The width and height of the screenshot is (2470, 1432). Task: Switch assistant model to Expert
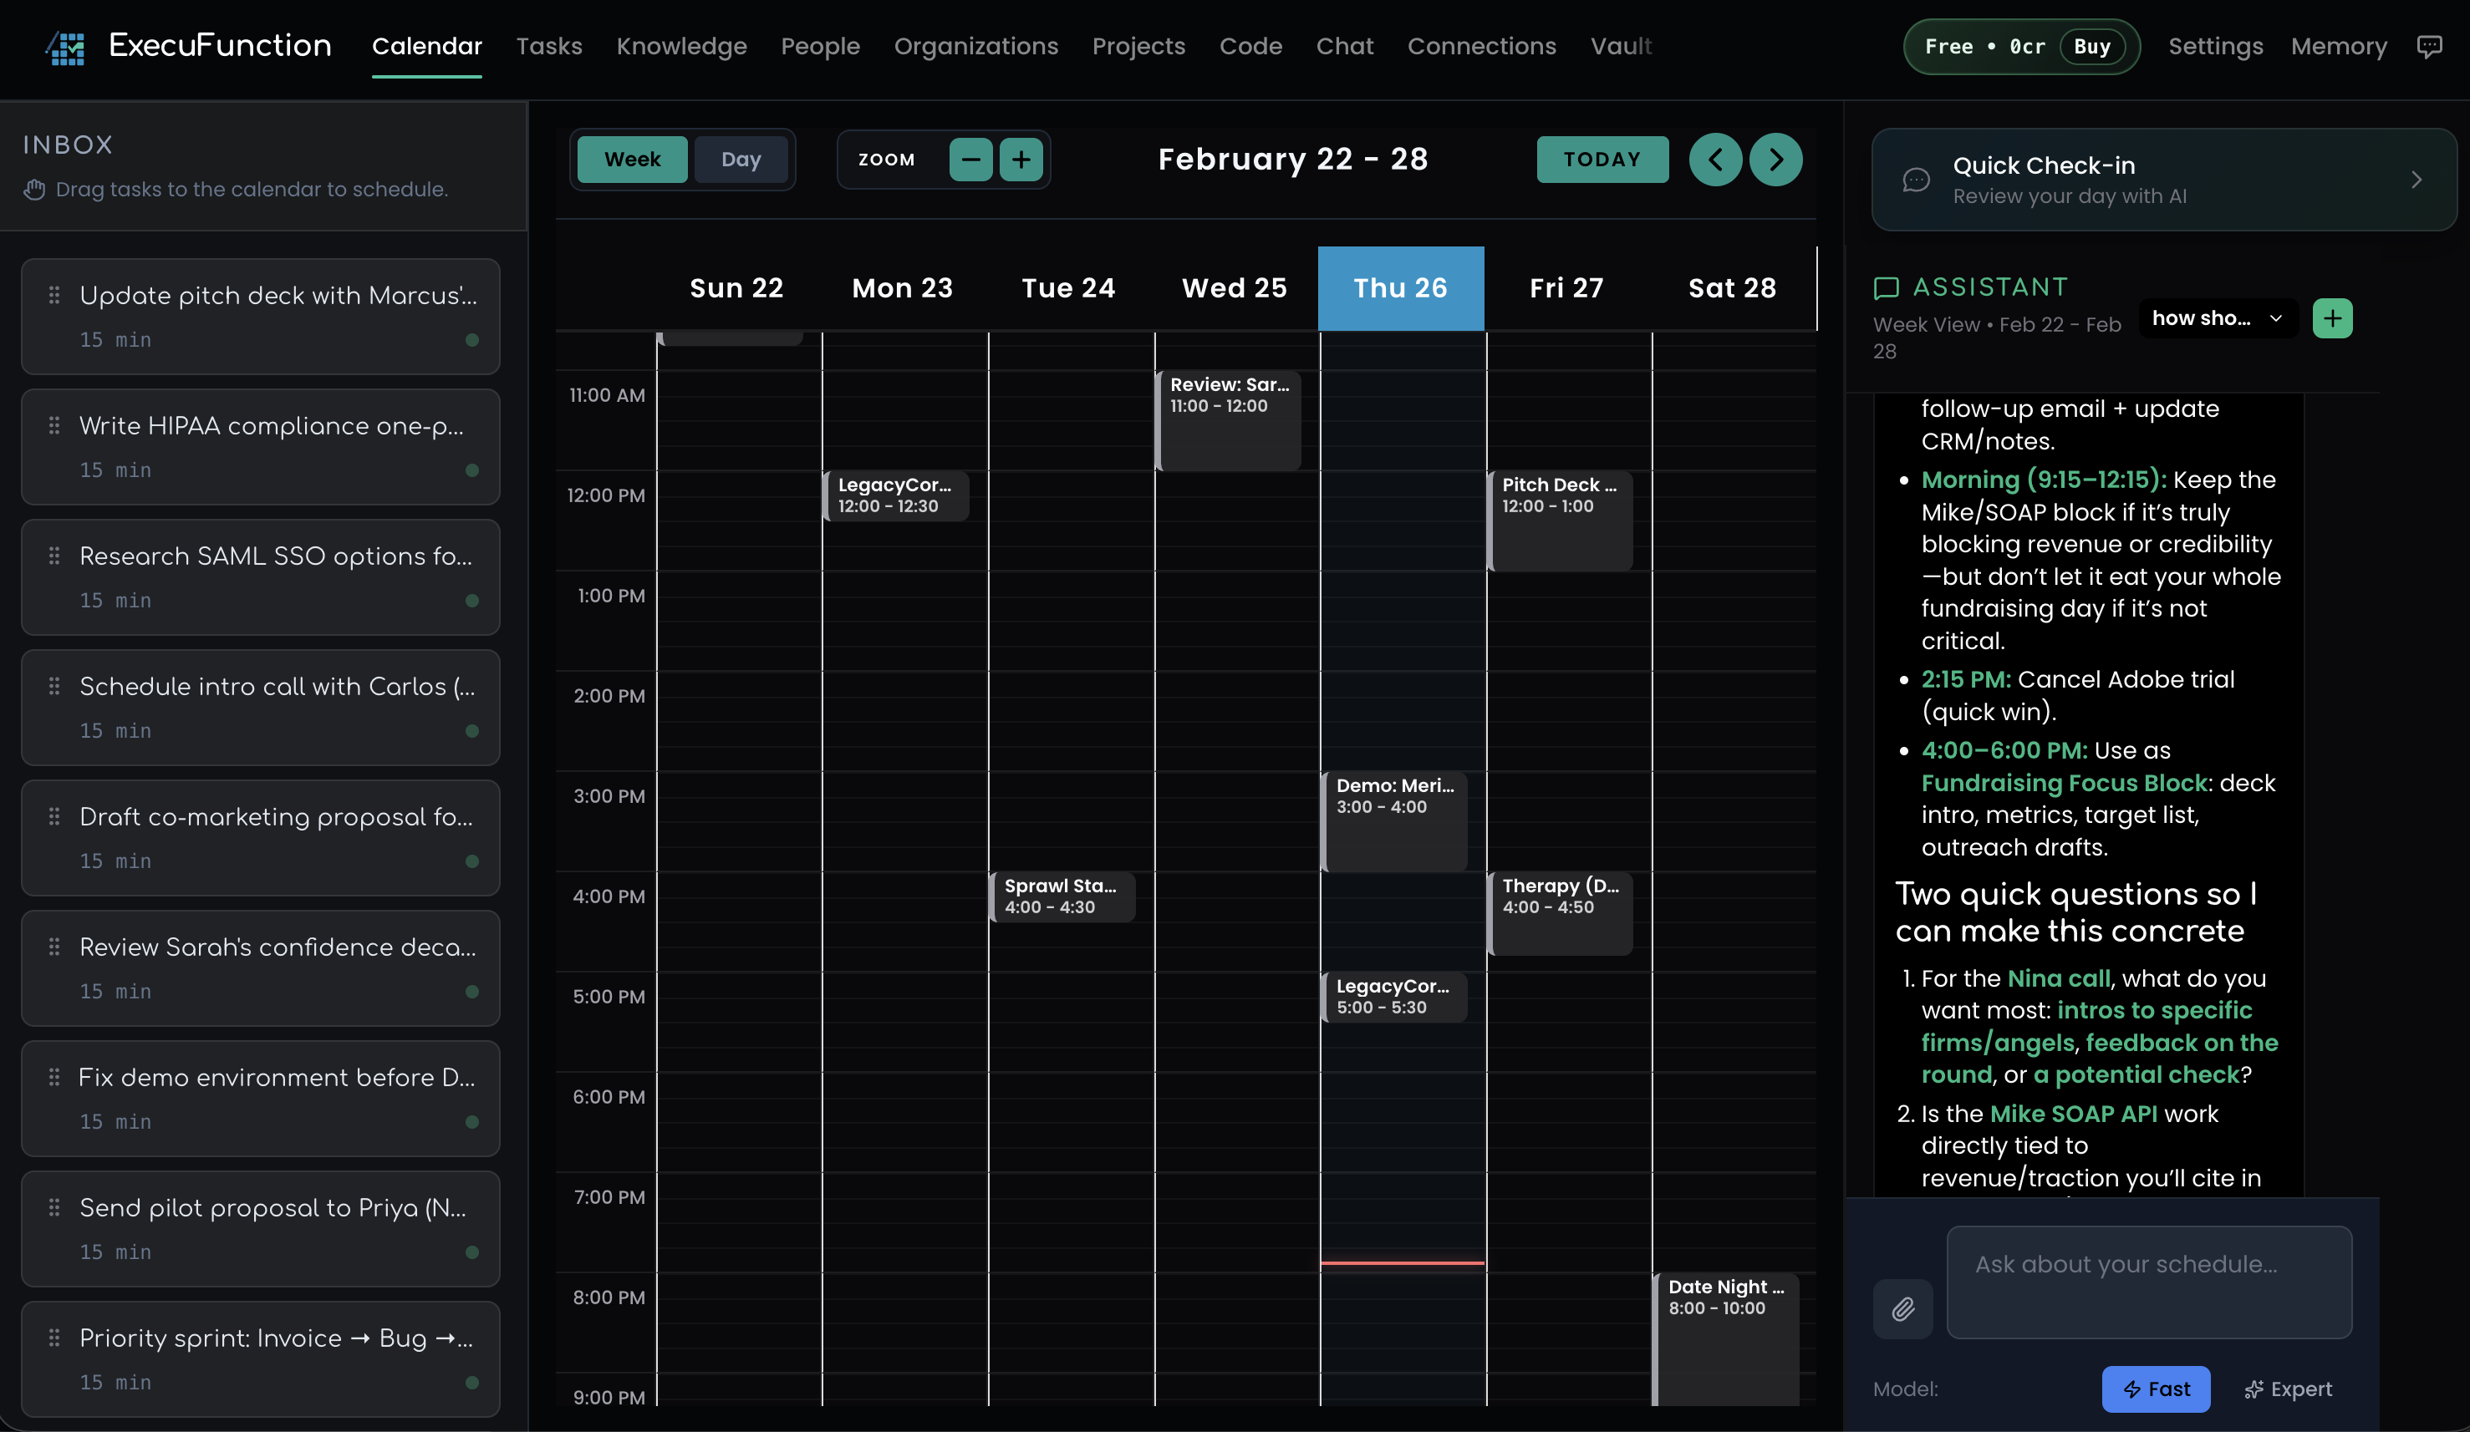[x=2288, y=1389]
